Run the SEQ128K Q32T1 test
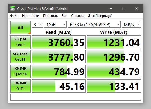151x109 pixels. click(21, 57)
